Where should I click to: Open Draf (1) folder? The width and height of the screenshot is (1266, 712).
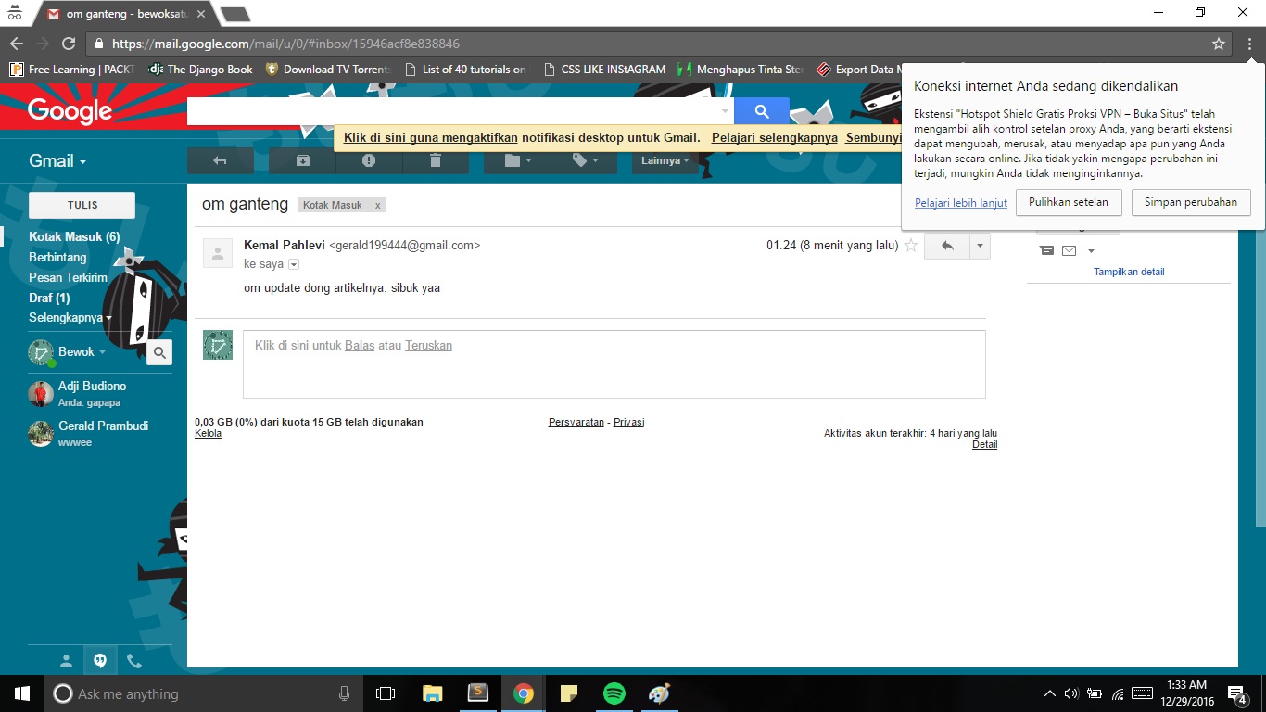[49, 298]
